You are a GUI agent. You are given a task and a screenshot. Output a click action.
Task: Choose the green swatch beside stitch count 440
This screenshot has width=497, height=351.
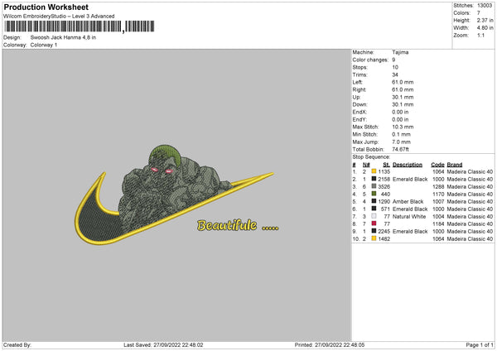pyautogui.click(x=374, y=194)
